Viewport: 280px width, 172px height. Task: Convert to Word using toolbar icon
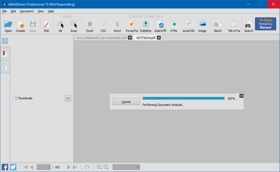(117, 25)
